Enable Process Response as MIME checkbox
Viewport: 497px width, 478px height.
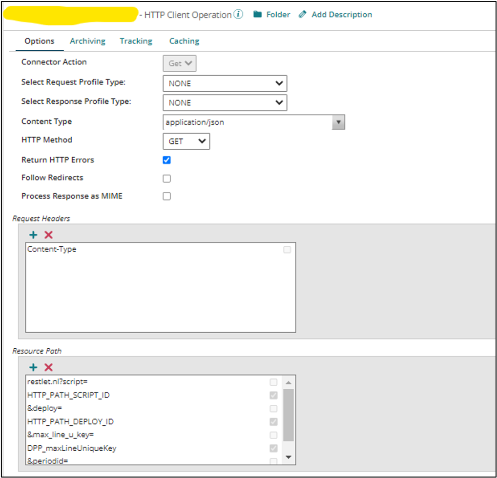[167, 197]
